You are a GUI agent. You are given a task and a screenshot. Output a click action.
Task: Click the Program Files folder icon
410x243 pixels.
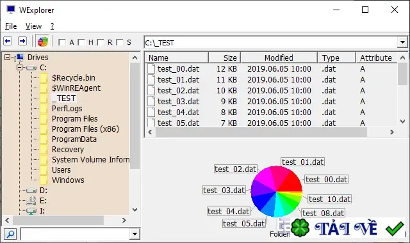(x=44, y=119)
